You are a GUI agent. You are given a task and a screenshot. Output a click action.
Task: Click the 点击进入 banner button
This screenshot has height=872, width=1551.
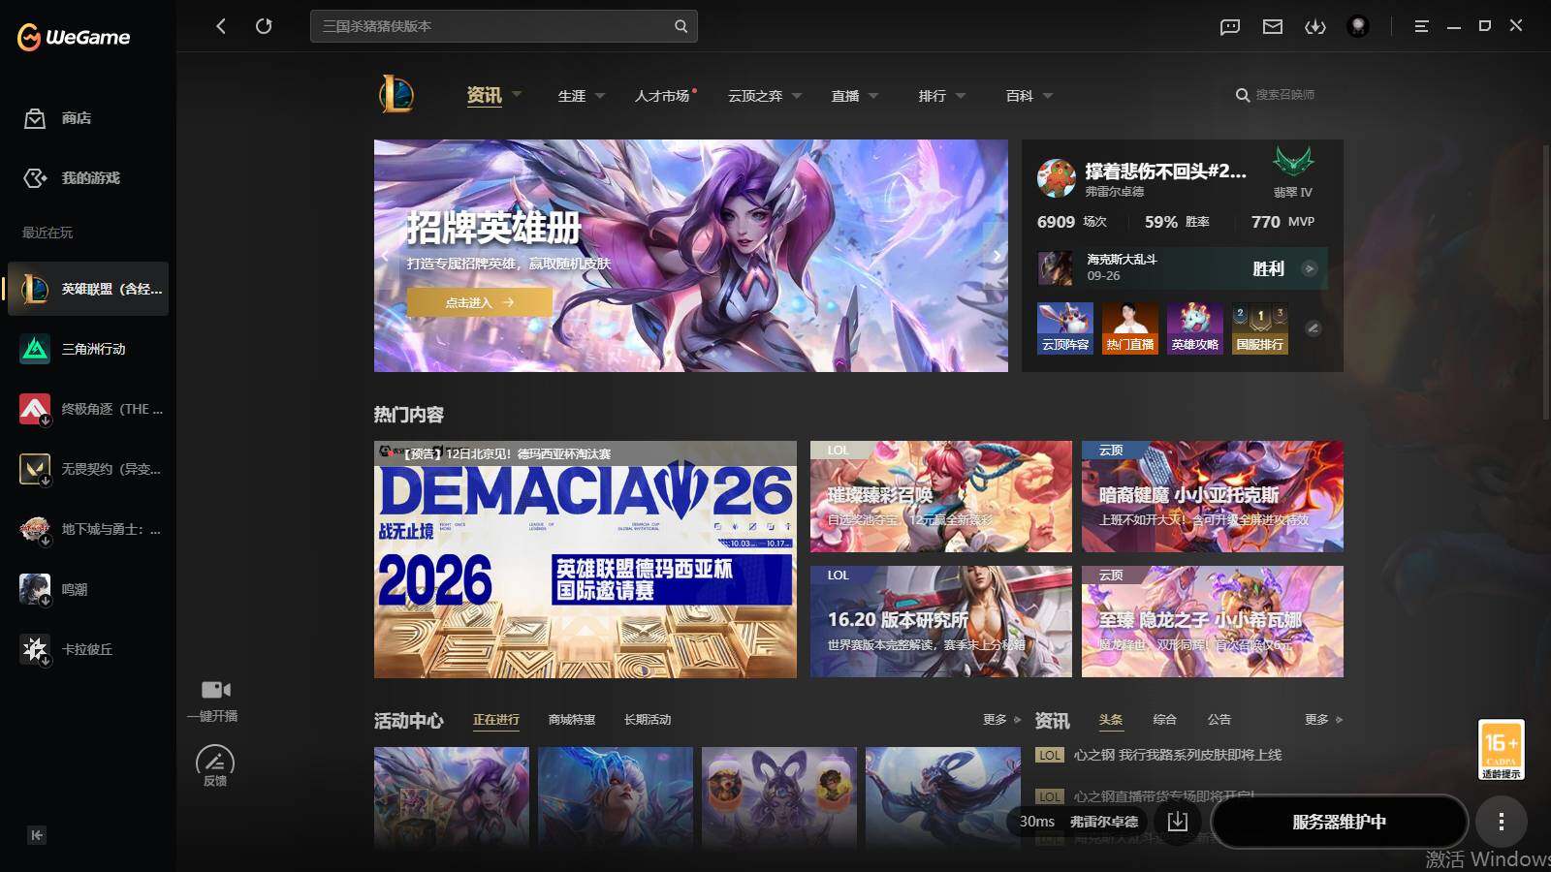tap(480, 302)
